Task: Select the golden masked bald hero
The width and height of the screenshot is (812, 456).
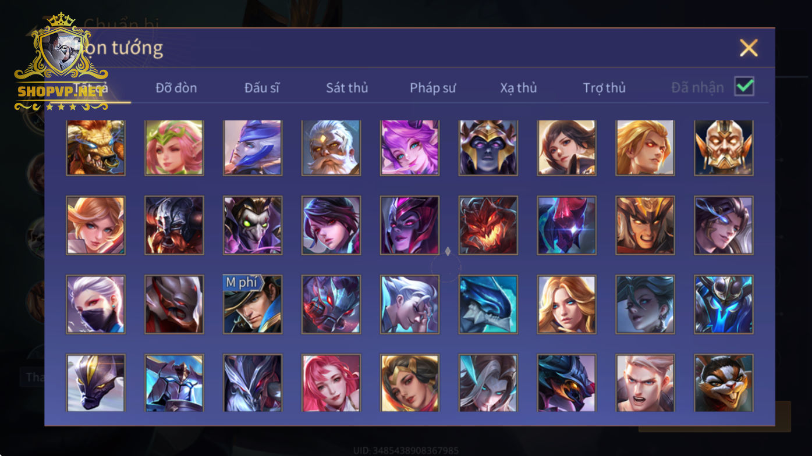Action: (724, 148)
